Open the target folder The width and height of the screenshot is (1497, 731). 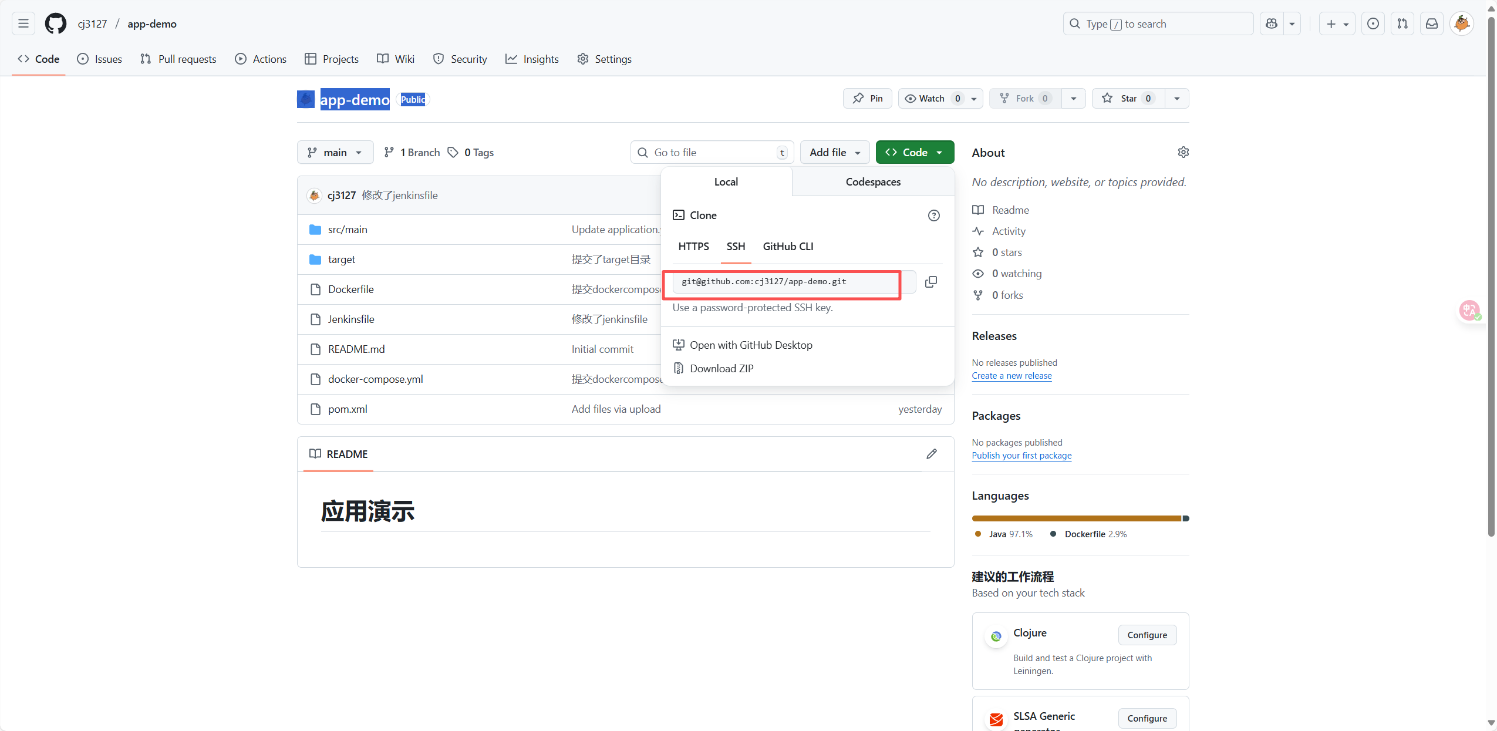[x=342, y=260]
